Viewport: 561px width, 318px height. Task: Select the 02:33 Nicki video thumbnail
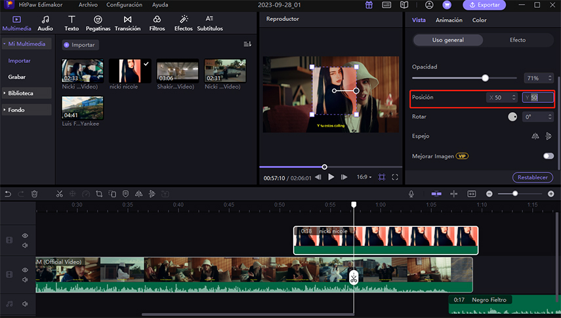coord(83,71)
